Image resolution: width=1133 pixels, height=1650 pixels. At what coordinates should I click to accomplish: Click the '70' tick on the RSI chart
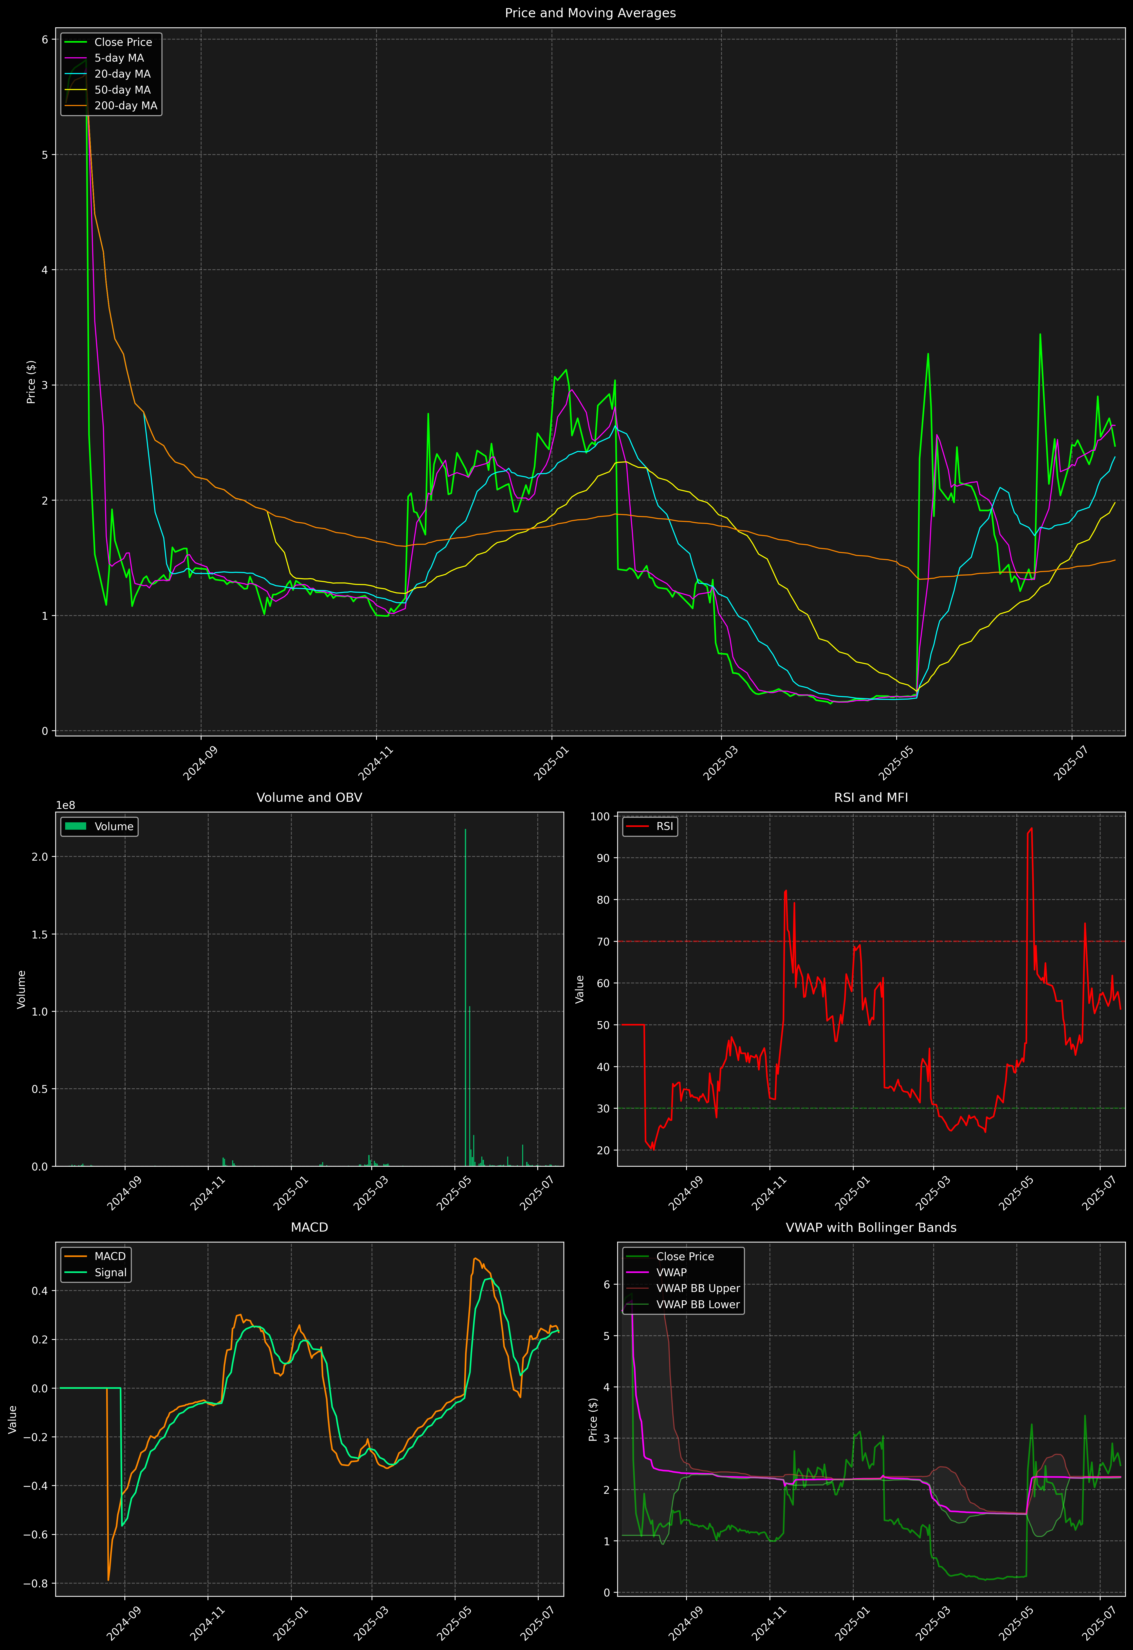coord(604,942)
